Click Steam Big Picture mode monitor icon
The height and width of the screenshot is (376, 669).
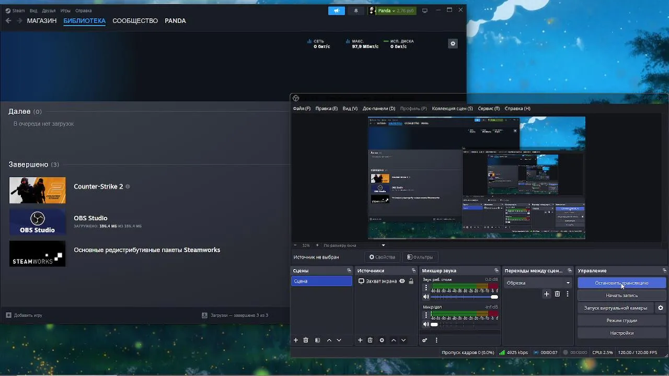click(425, 10)
